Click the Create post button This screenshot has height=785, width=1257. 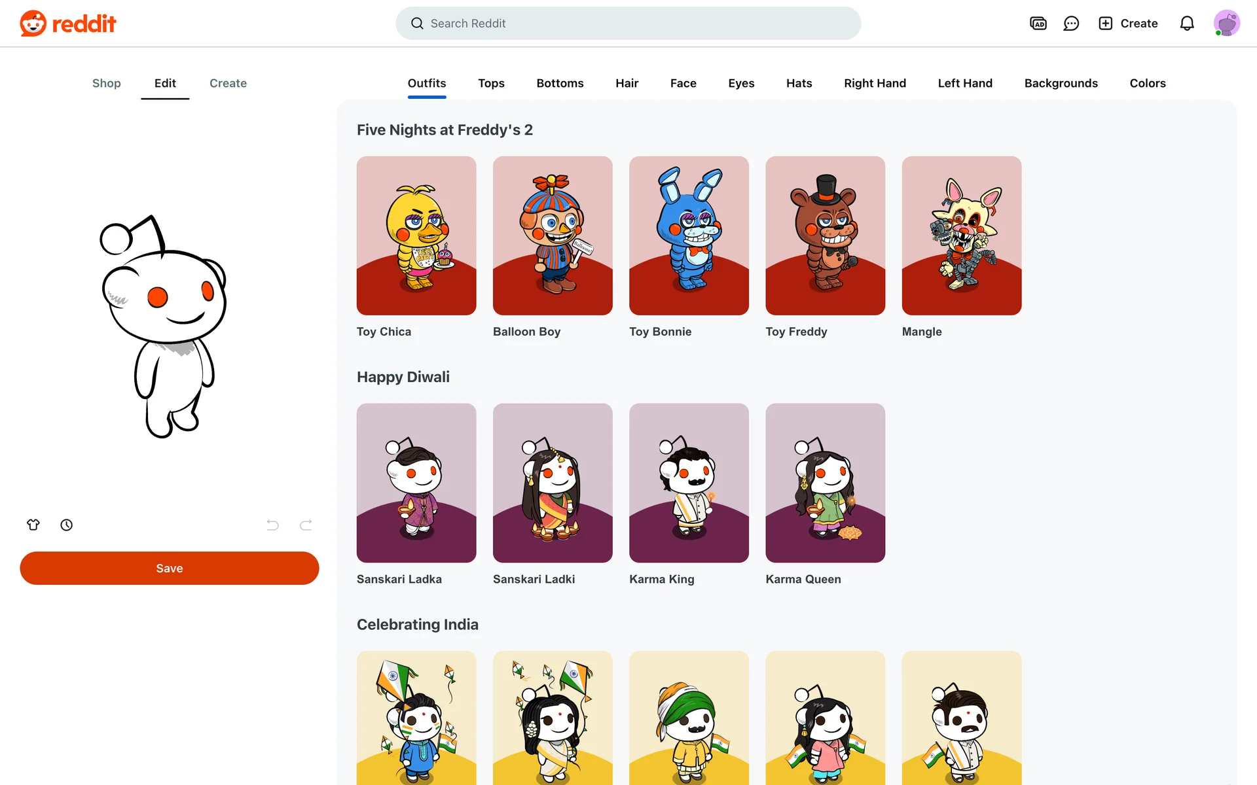(x=1128, y=24)
